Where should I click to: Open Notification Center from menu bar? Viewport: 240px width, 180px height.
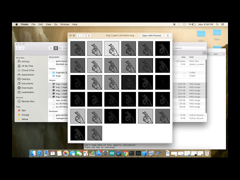pos(222,24)
